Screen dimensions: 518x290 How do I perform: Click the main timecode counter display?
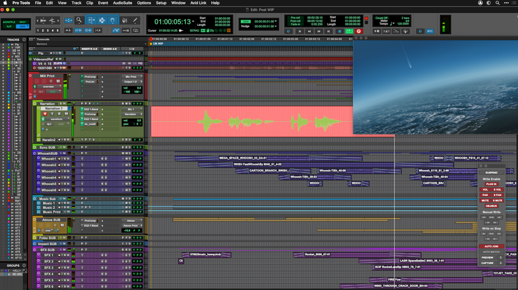coord(172,22)
